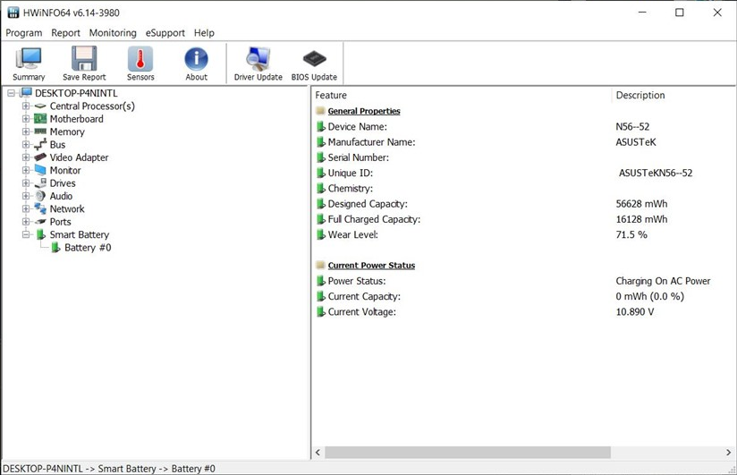This screenshot has height=475, width=737.
Task: Click General Properties folder icon
Action: tap(320, 111)
